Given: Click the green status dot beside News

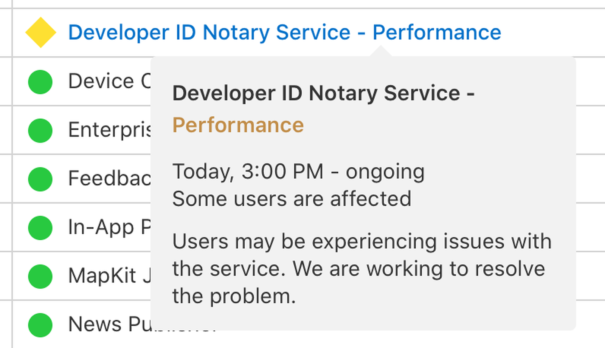Looking at the screenshot, I should [40, 325].
